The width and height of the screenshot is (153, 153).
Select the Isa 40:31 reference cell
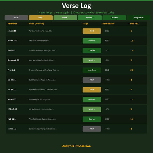(12, 80)
